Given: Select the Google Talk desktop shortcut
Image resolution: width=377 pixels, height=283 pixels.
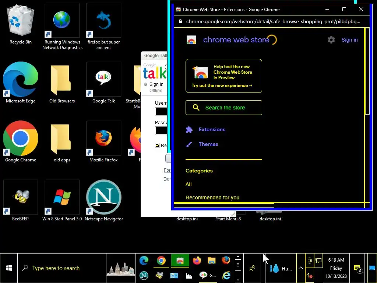Looking at the screenshot, I should click(103, 83).
